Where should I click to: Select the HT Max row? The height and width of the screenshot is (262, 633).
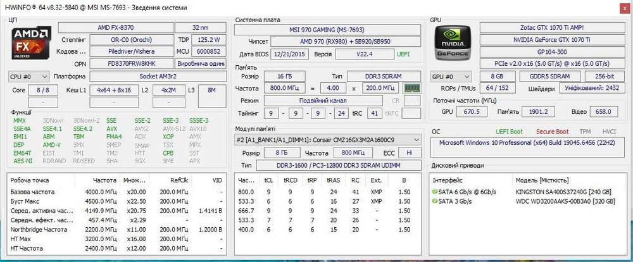[x=116, y=239]
